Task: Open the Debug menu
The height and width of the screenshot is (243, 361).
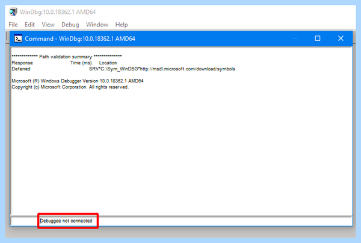Action: point(70,25)
